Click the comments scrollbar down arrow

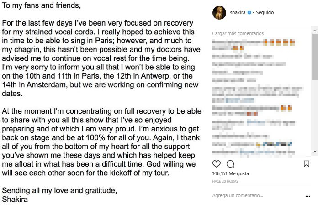(x=315, y=152)
